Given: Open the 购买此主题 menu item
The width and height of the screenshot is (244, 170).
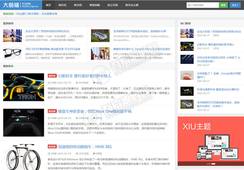Looking at the screenshot, I should click(x=132, y=5).
